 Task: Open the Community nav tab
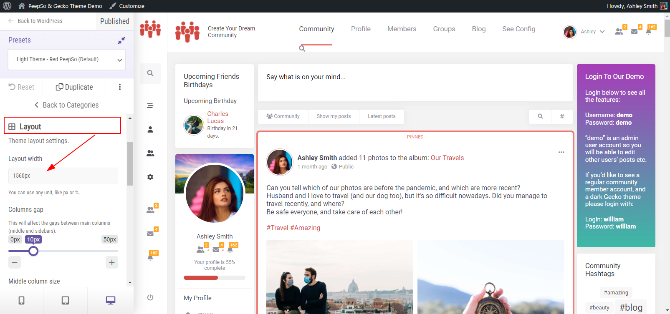(x=316, y=29)
